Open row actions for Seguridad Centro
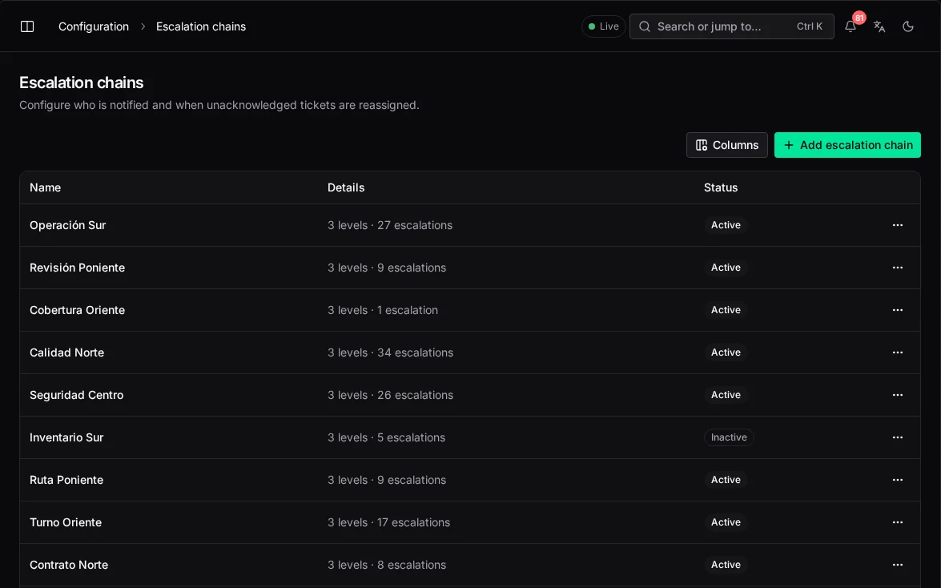941x588 pixels. pyautogui.click(x=897, y=395)
